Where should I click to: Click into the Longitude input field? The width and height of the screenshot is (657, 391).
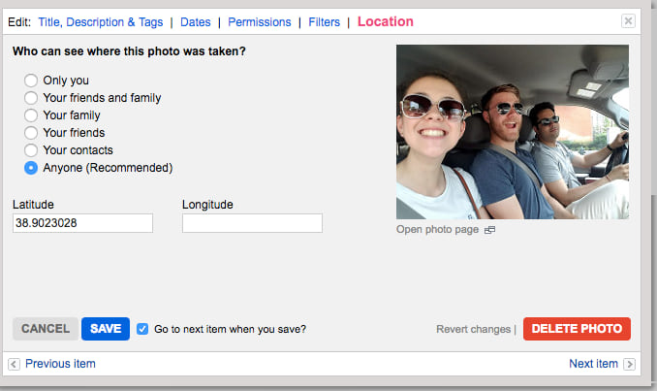252,223
